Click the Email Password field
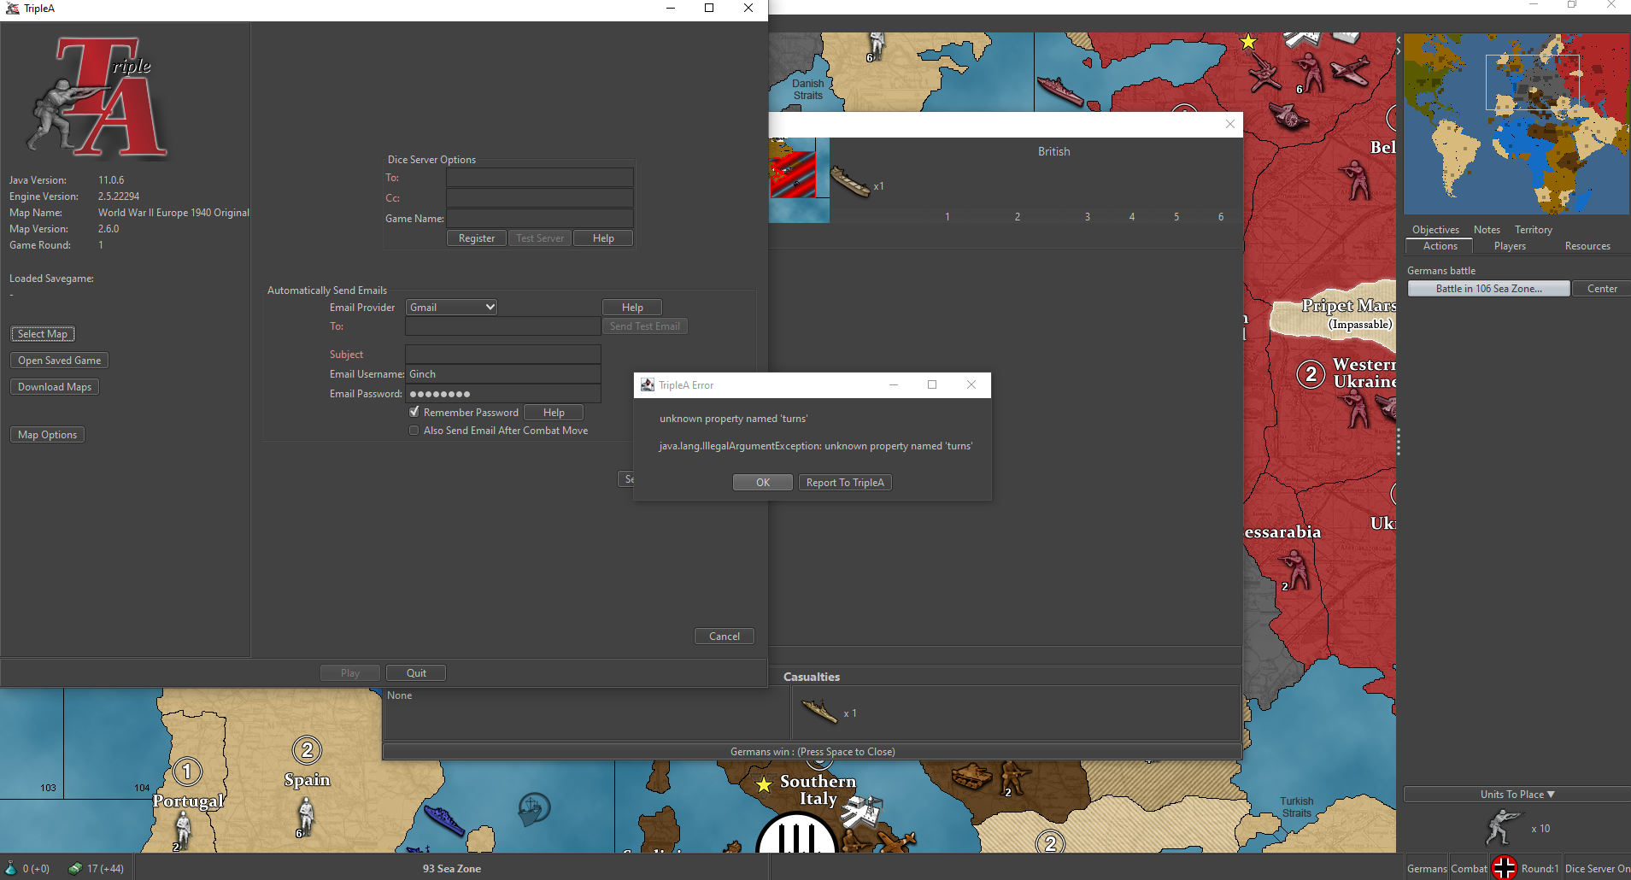 (503, 394)
